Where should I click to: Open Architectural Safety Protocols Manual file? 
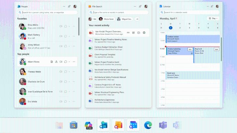(118, 78)
